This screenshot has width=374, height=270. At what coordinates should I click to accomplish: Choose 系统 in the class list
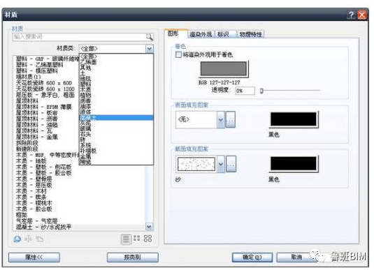click(116, 145)
